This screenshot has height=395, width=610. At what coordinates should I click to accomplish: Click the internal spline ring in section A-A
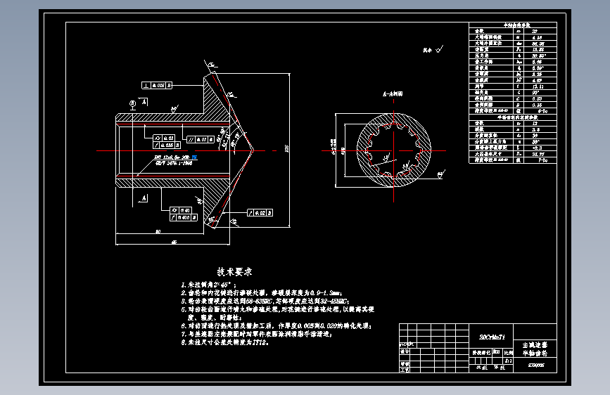click(394, 150)
